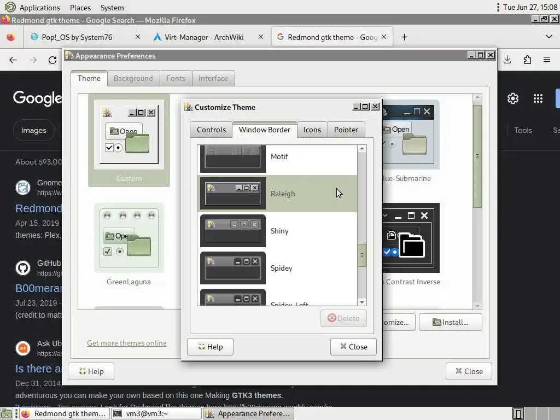This screenshot has height=420, width=560.
Task: Select the Motif window border theme
Action: click(277, 159)
